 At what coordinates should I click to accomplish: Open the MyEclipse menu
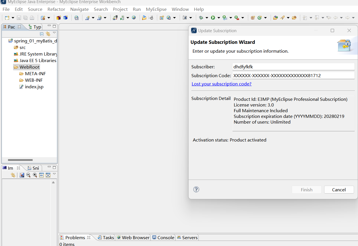(x=156, y=9)
